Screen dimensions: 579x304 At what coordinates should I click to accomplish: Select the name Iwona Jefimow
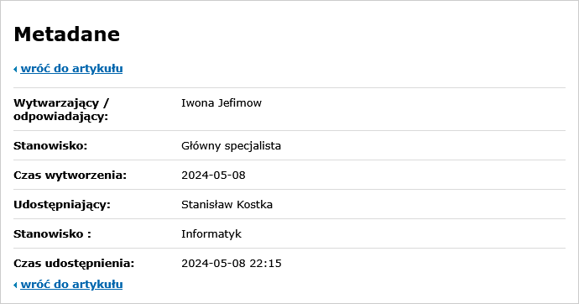(222, 102)
